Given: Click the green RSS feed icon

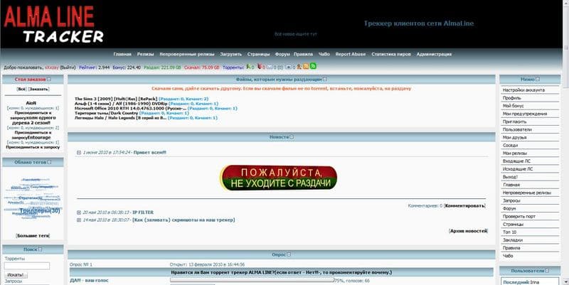Looking at the screenshot, I should tap(313, 66).
